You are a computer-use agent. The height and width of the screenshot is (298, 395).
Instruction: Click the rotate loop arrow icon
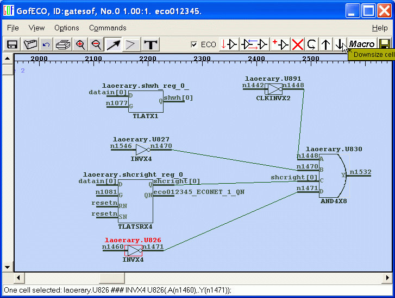(312, 45)
